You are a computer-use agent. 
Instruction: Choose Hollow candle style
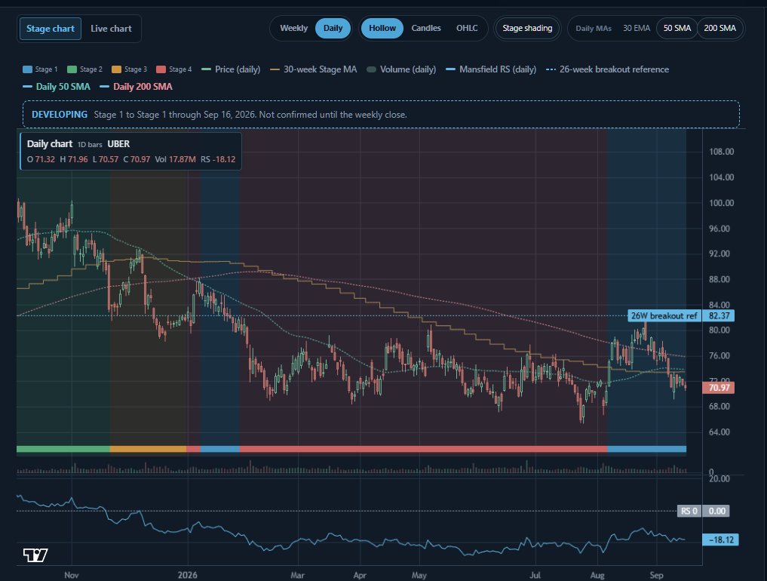[382, 28]
